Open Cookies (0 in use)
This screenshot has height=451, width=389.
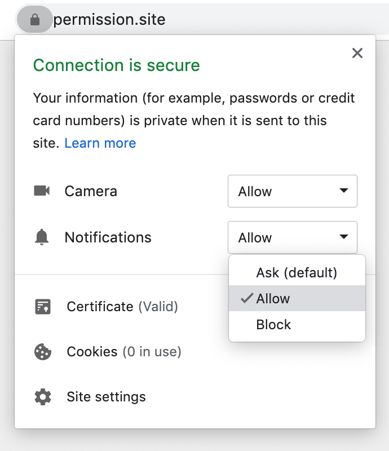[x=124, y=352]
